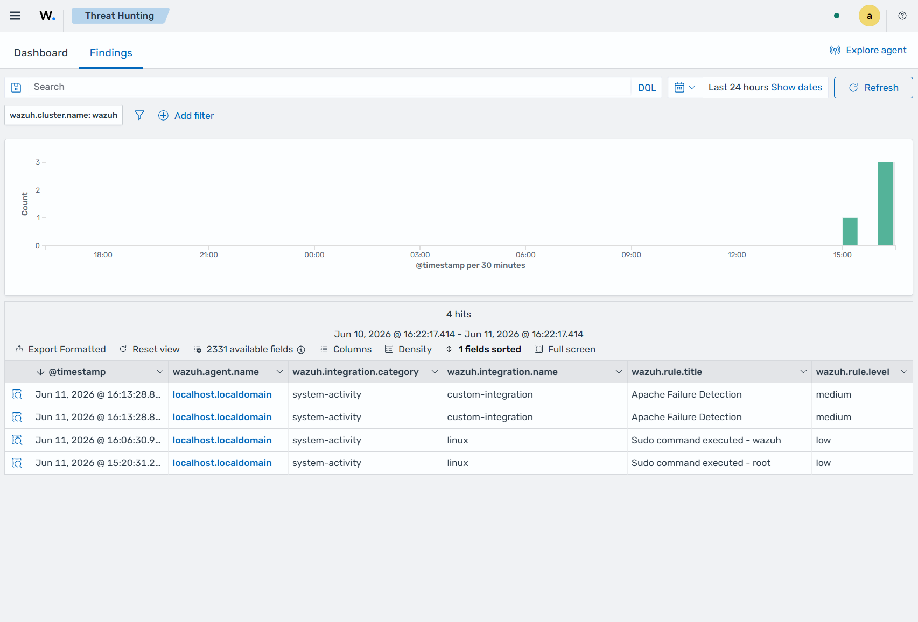
Task: Click the tallest histogram bar
Action: click(885, 204)
